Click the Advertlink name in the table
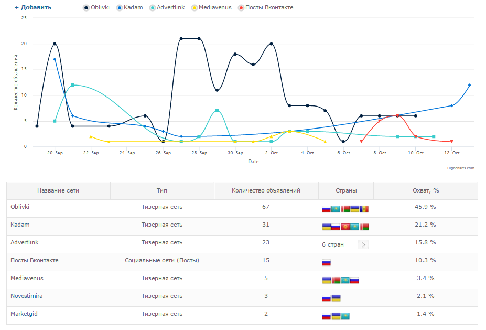The height and width of the screenshot is (330, 486). [25, 242]
